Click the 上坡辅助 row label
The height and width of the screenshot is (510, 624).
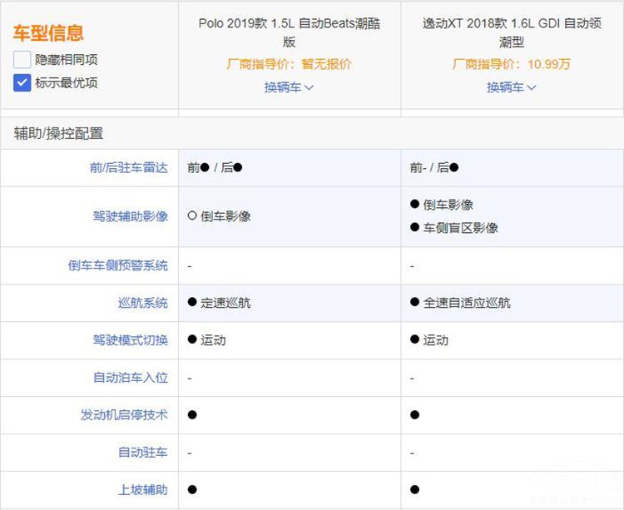pyautogui.click(x=142, y=490)
